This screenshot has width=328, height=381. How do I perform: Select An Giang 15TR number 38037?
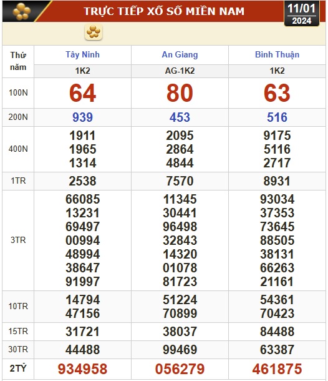click(180, 332)
